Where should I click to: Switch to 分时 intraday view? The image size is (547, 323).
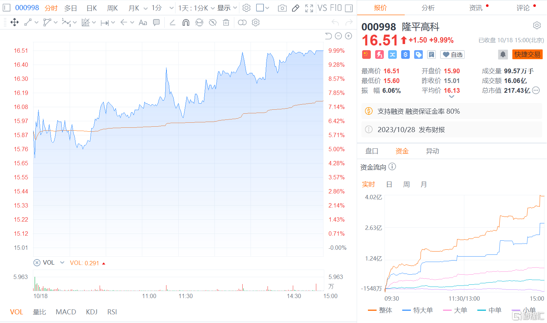(x=51, y=8)
